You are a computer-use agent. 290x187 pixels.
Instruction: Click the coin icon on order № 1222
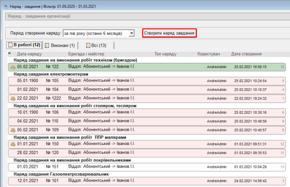12,98
